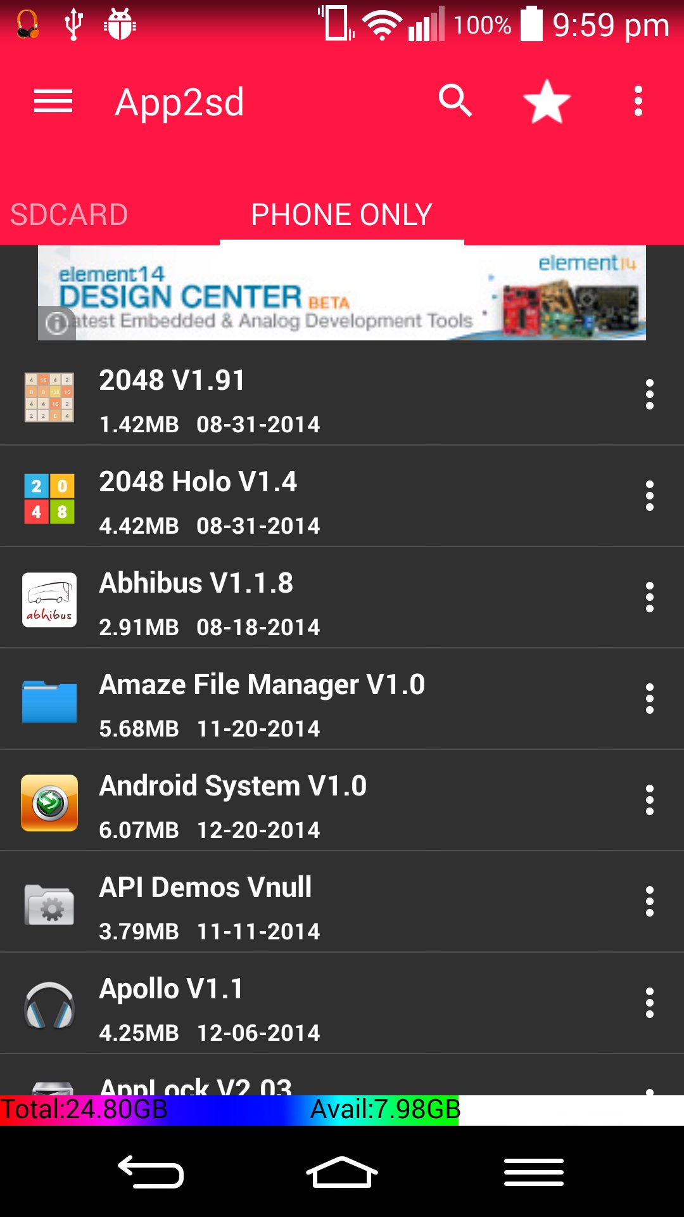Viewport: 684px width, 1217px height.
Task: Open options menu for Abhibus V1.1.8
Action: pos(649,597)
